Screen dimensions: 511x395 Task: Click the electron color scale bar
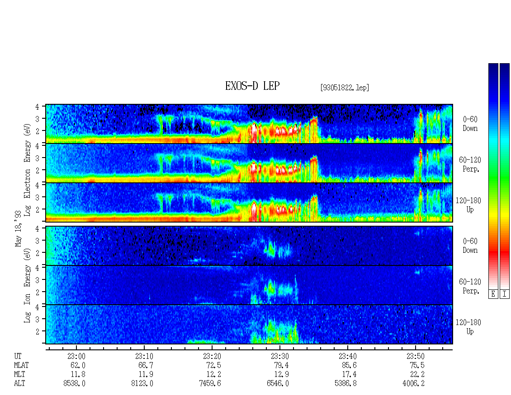pos(493,176)
